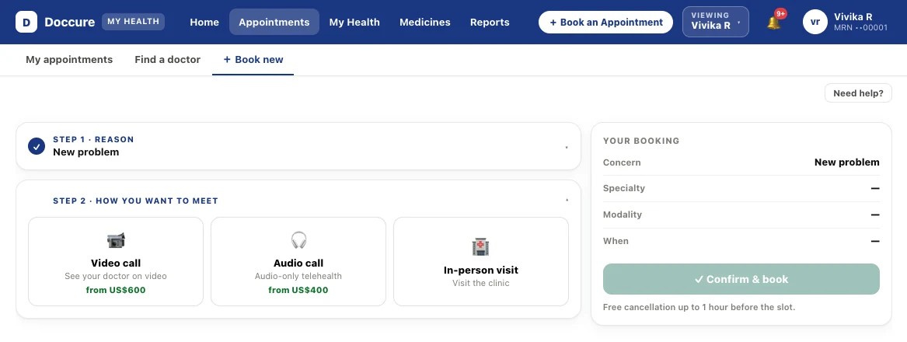Click the When row label
The image size is (907, 342).
coord(616,241)
